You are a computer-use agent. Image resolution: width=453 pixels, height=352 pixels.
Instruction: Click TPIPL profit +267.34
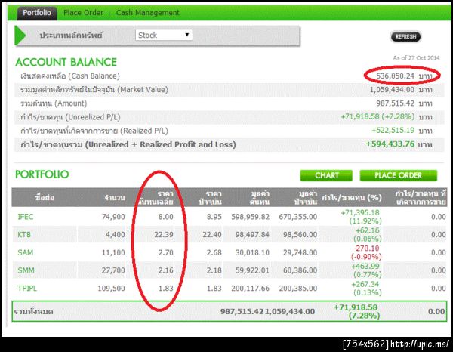[x=365, y=284]
